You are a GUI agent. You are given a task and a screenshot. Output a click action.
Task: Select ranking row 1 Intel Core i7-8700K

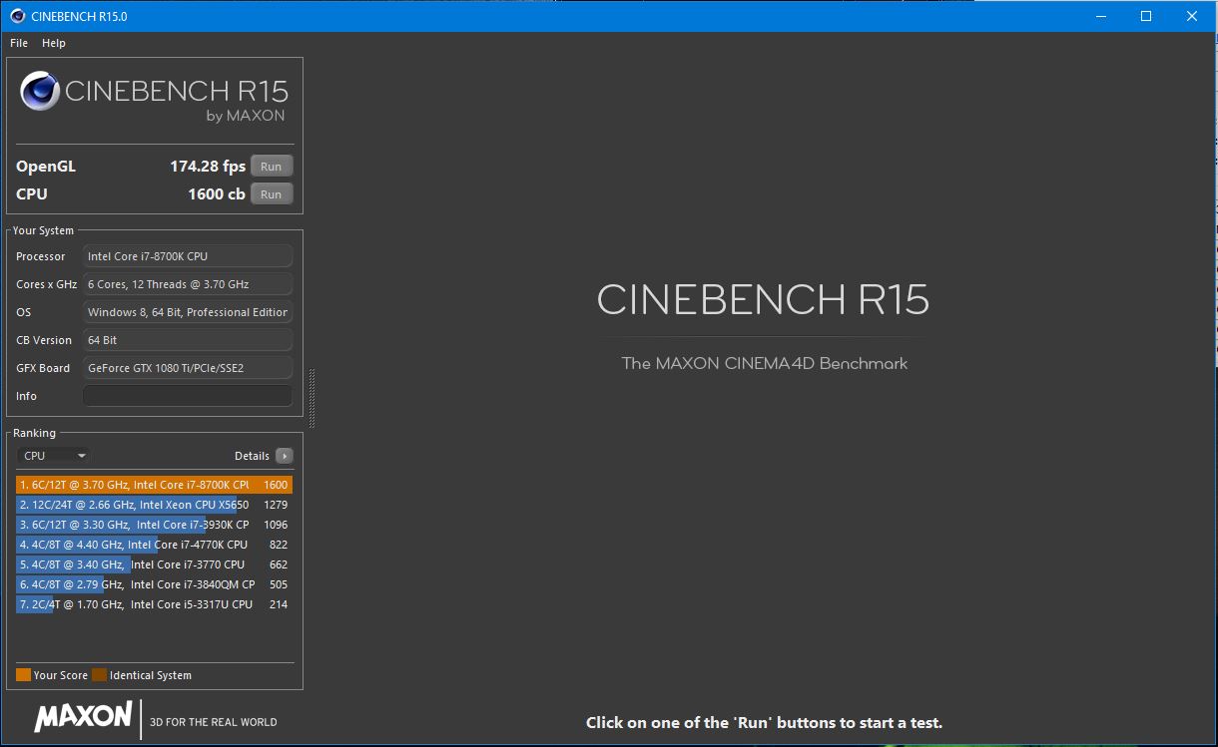(154, 485)
